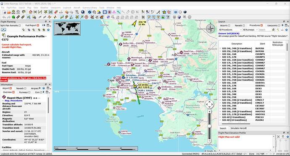
Task: Click the dark sphere icon in top toolbar
Action: tap(185, 12)
